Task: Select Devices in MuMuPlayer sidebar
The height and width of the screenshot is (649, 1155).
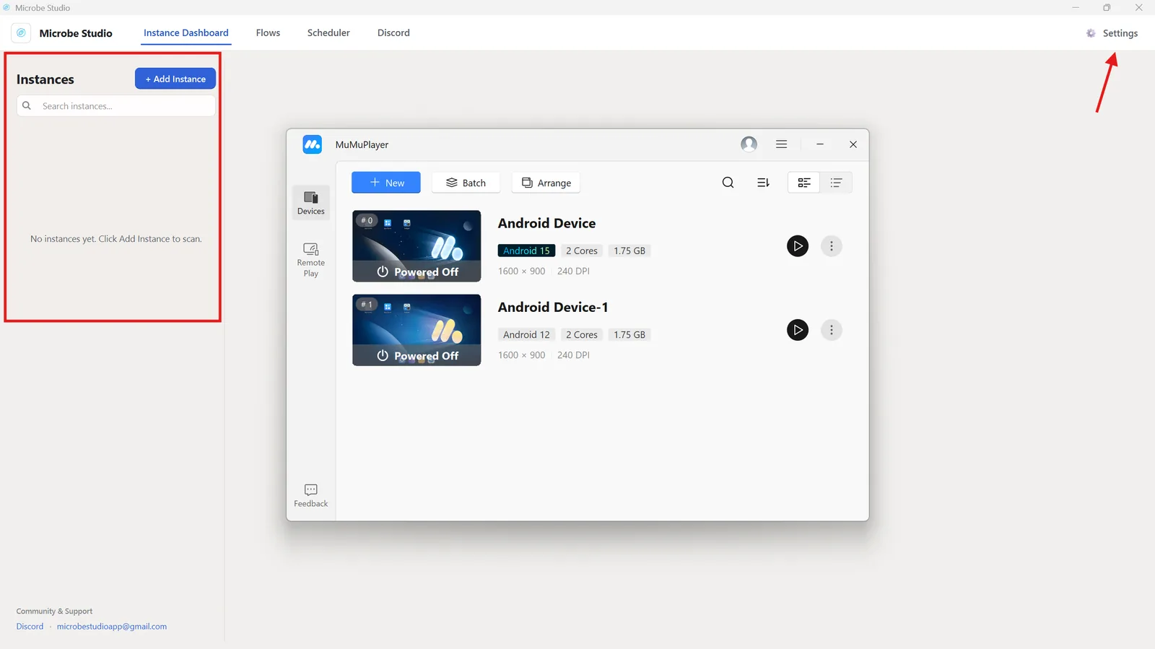Action: 311,203
